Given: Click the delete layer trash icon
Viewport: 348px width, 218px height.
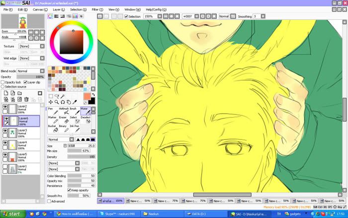Looking at the screenshot, I should point(27,100).
